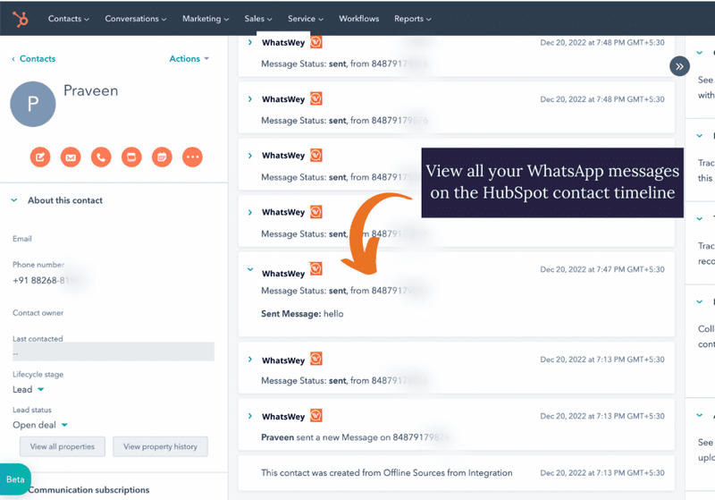Collapse the WhatsWey entry from 7:47 PM
This screenshot has width=715, height=500.
250,269
